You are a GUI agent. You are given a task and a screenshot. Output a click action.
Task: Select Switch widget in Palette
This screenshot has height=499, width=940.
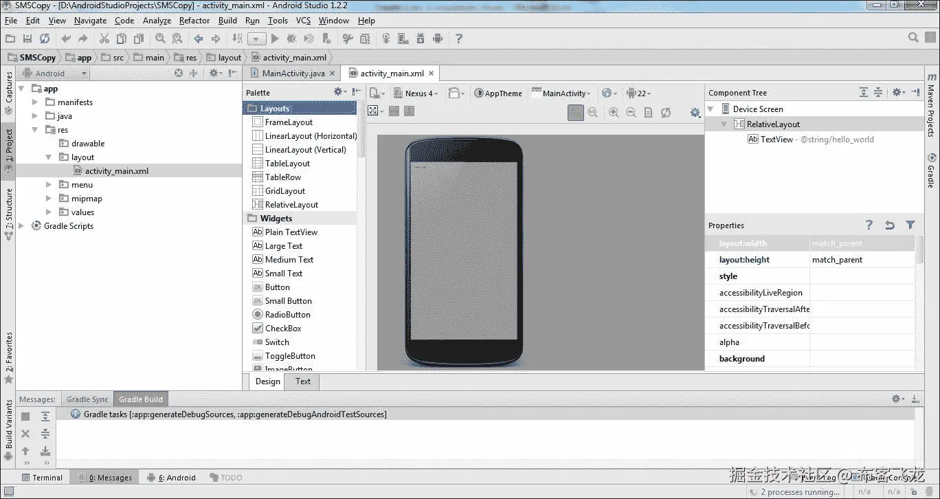click(x=277, y=342)
